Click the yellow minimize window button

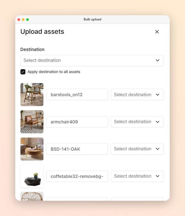pyautogui.click(x=23, y=20)
